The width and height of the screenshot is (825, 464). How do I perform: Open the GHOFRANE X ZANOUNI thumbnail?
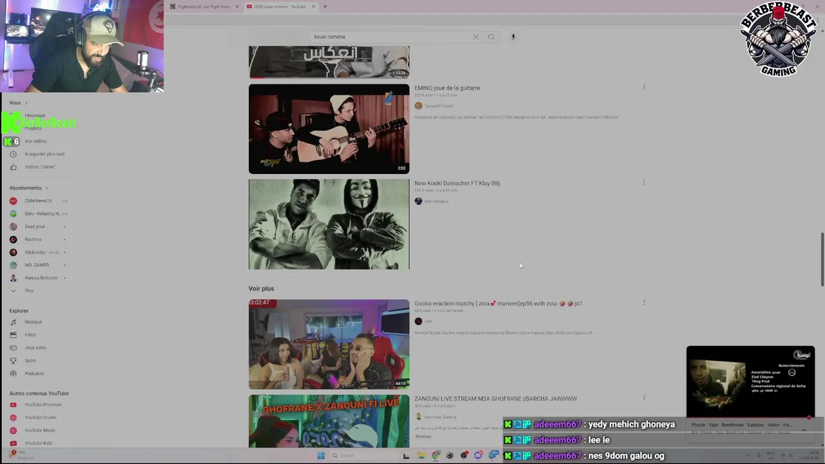coord(329,421)
